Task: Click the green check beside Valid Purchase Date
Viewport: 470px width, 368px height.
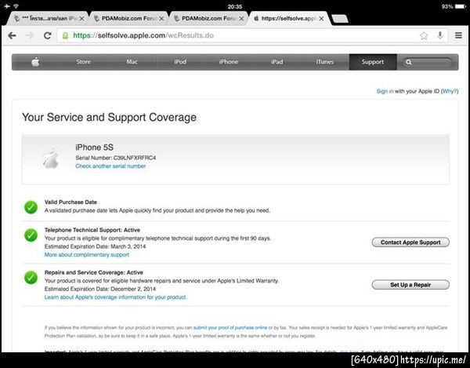Action: [x=31, y=207]
